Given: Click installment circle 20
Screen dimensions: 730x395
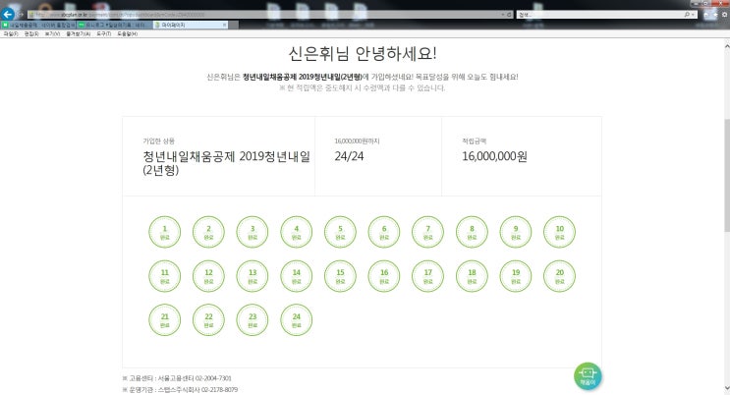Looking at the screenshot, I should coord(560,276).
